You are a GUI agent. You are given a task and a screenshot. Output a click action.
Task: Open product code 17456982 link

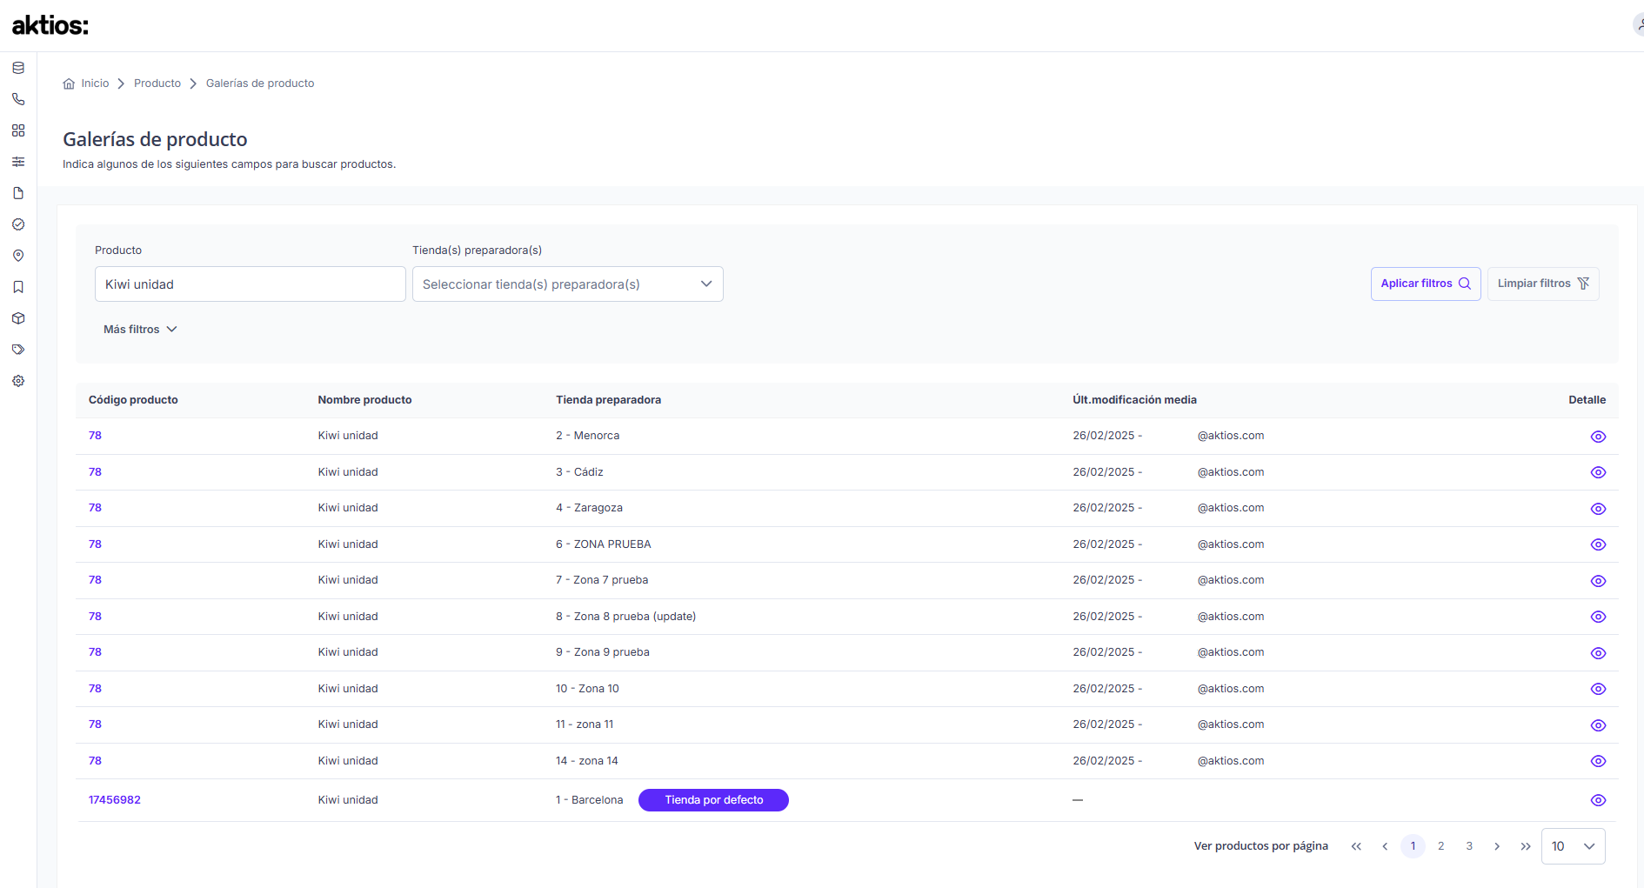[x=115, y=800]
